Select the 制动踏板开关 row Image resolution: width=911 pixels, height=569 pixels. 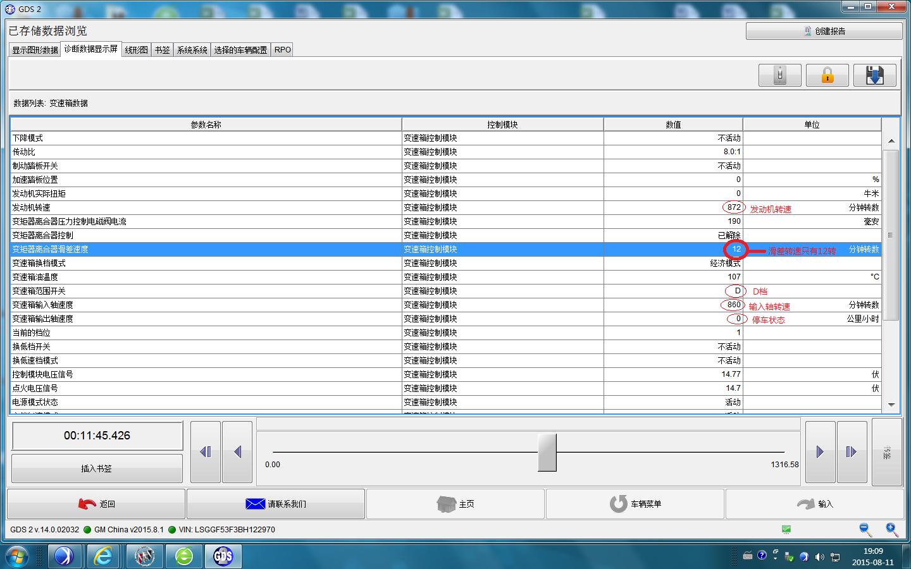446,166
